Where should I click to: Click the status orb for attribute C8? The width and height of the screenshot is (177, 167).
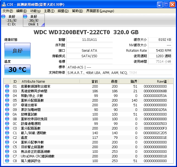point(7,161)
